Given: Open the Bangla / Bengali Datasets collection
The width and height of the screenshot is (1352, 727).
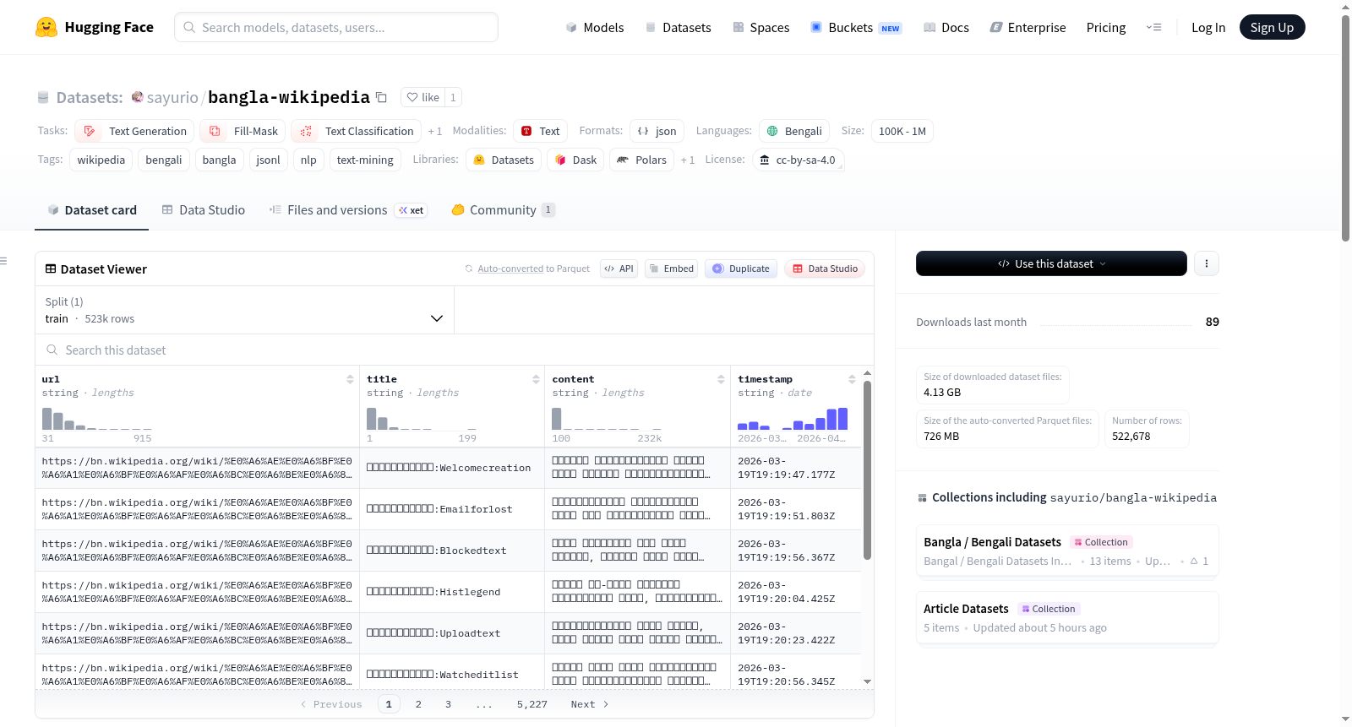Looking at the screenshot, I should click(x=1067, y=551).
